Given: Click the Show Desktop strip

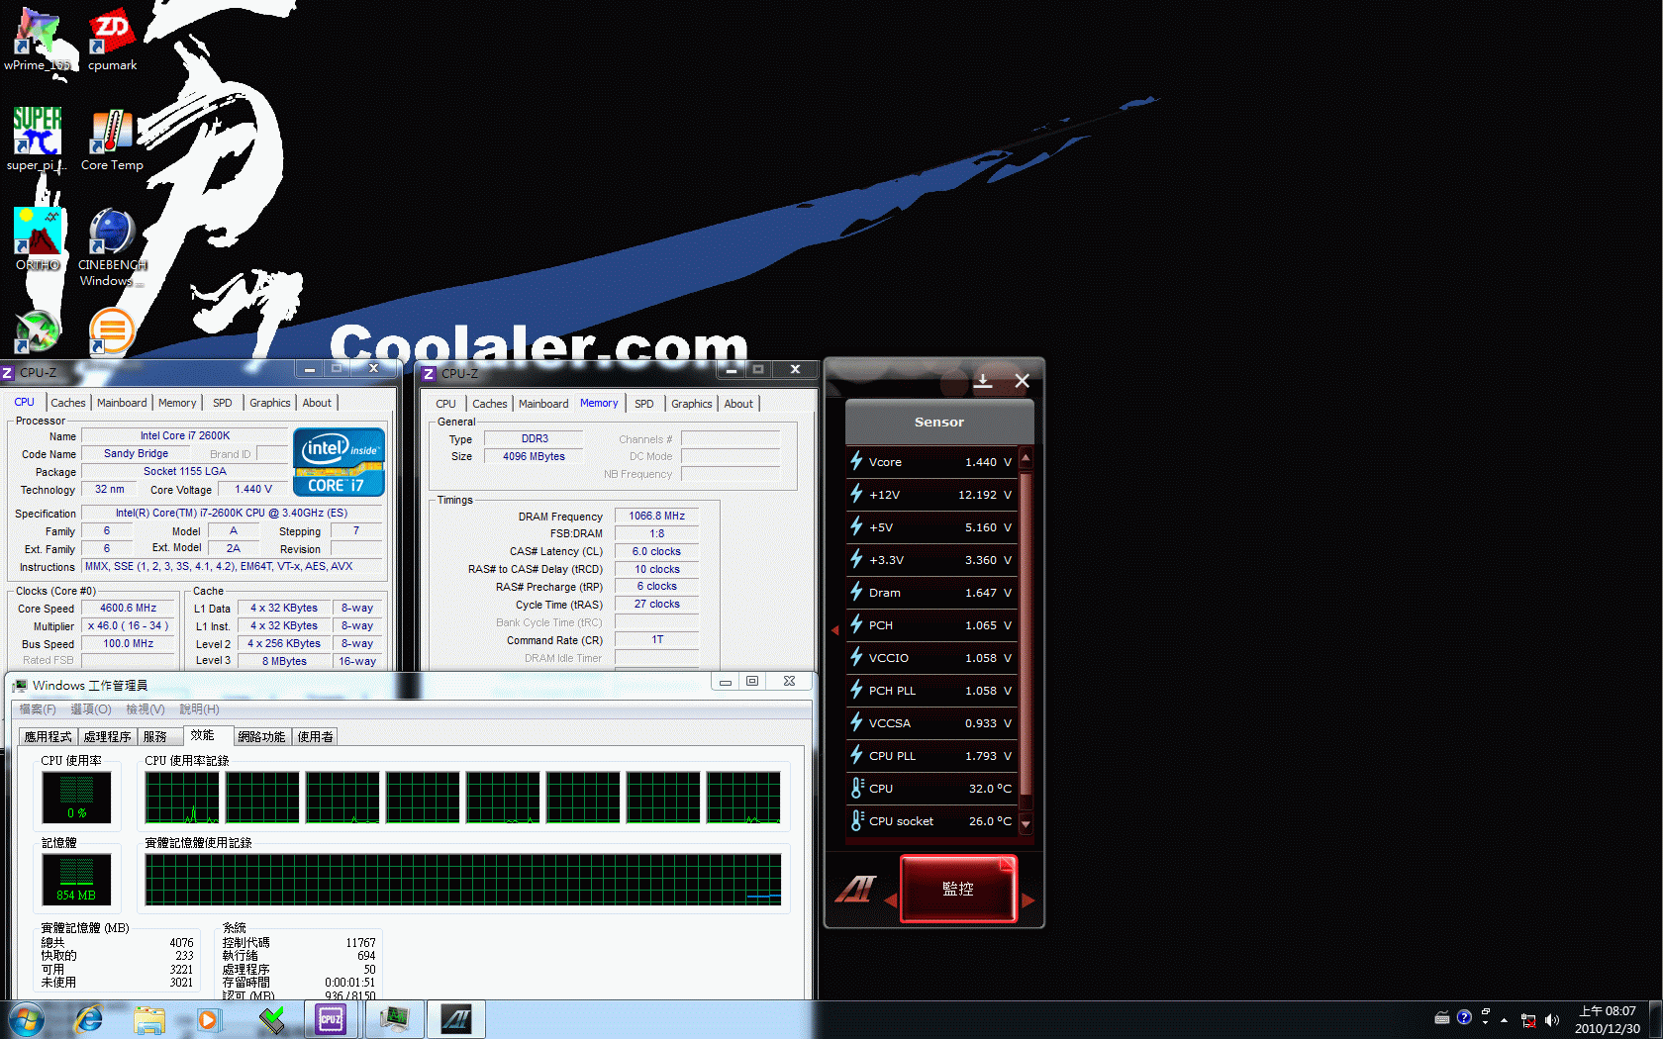Looking at the screenshot, I should (1655, 1019).
